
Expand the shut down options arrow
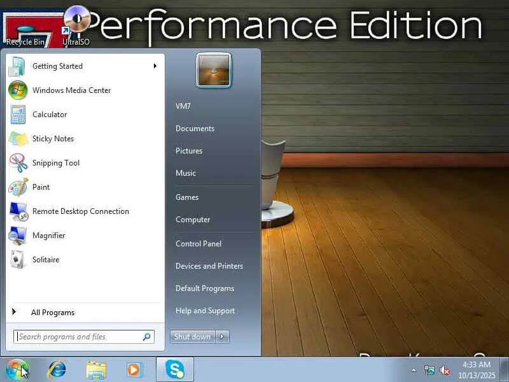222,337
